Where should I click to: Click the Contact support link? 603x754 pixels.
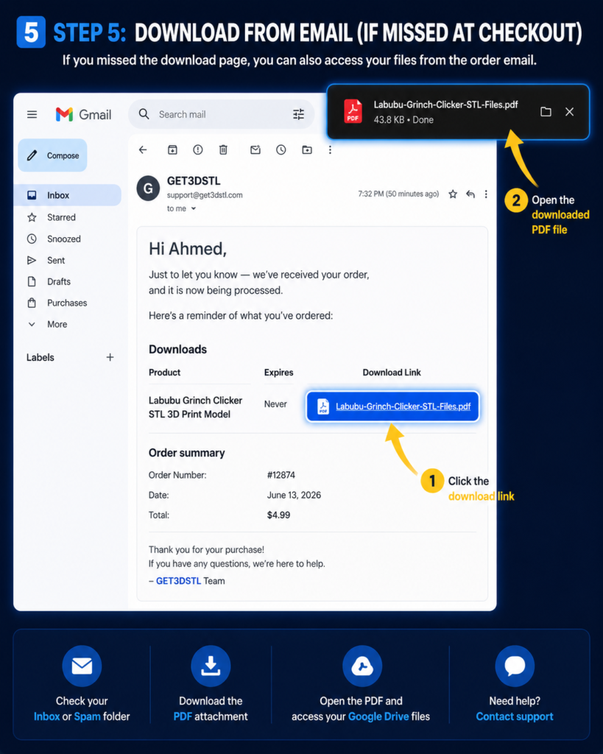(515, 716)
